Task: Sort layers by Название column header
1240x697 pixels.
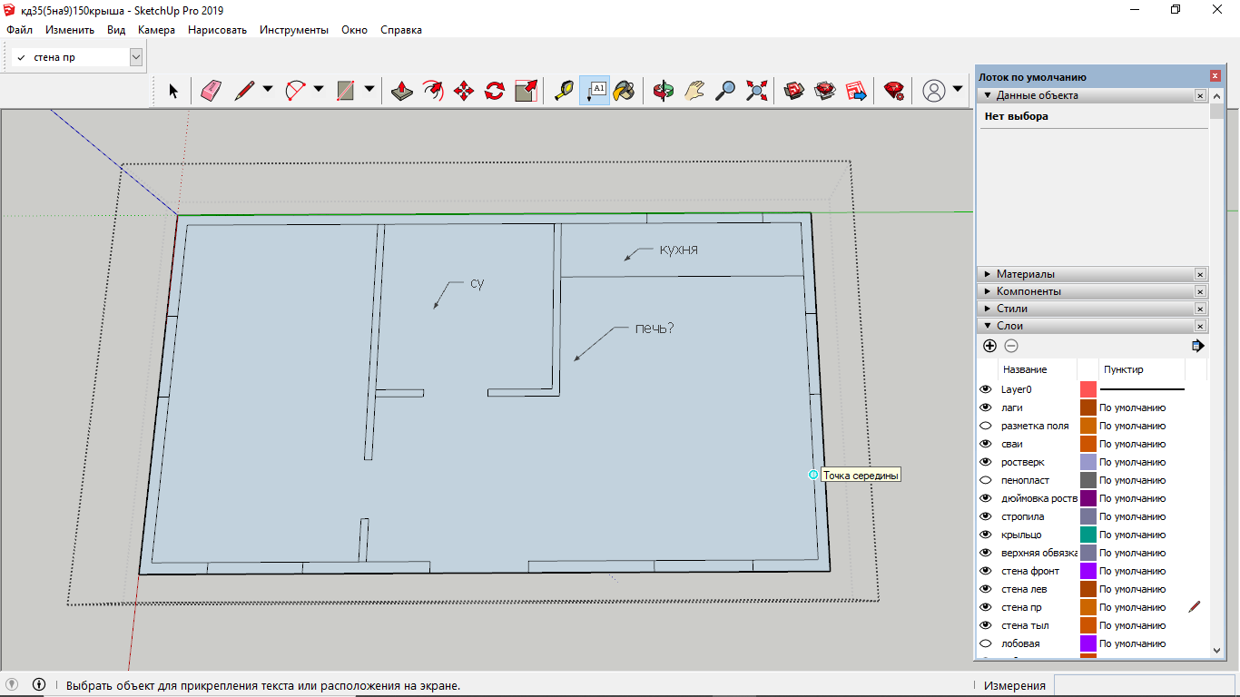Action: (1024, 369)
